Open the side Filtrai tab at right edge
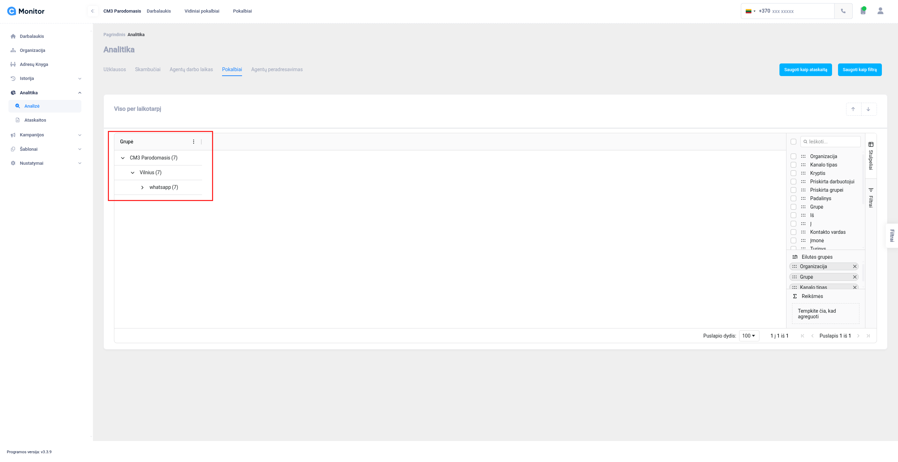This screenshot has height=462, width=898. point(892,236)
